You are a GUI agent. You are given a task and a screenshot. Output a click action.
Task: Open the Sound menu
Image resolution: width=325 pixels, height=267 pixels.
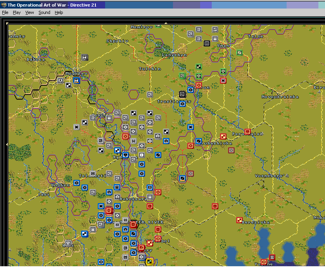44,13
